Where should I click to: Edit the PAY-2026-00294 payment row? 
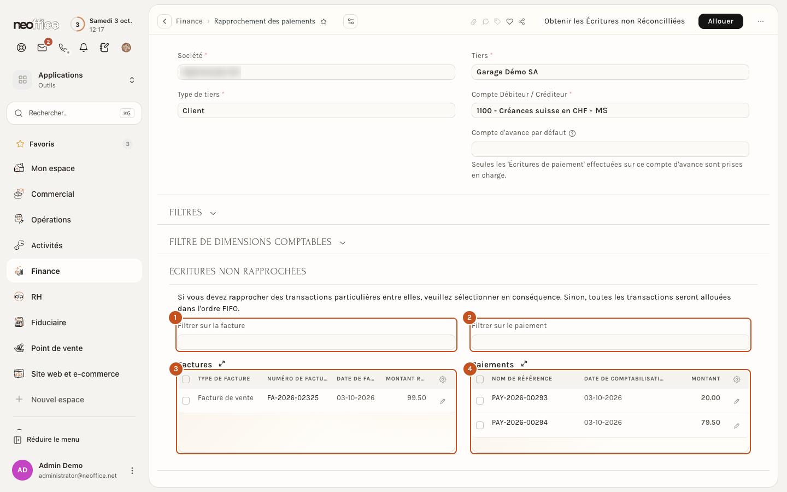point(737,426)
